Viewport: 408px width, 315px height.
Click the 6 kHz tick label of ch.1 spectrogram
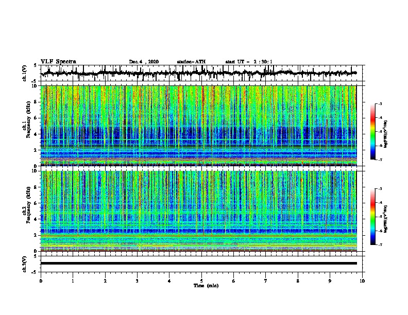[x=36, y=118]
